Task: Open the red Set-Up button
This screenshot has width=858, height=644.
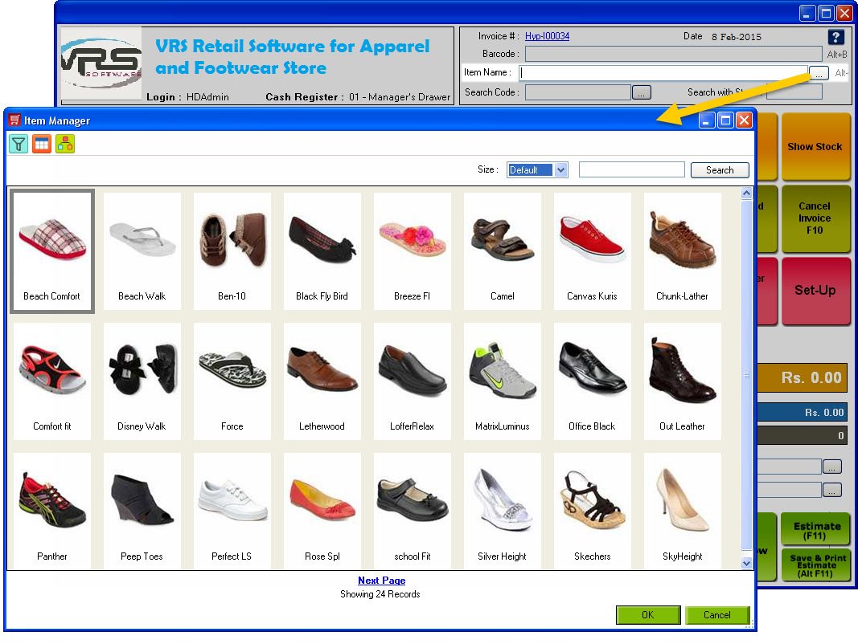Action: click(815, 291)
